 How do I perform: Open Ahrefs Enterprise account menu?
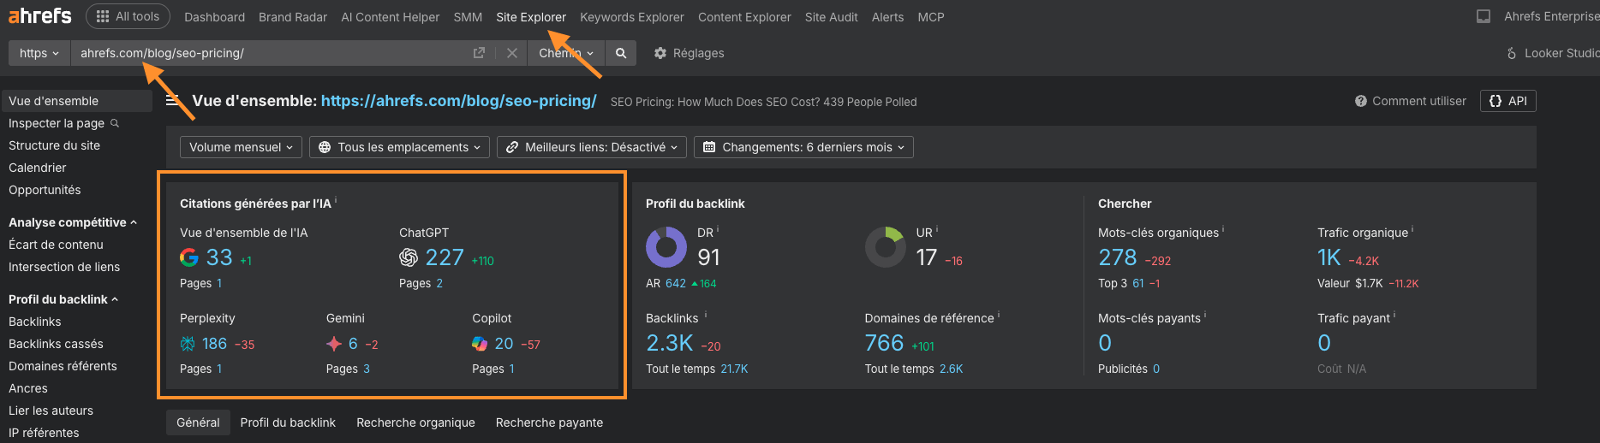point(1551,16)
